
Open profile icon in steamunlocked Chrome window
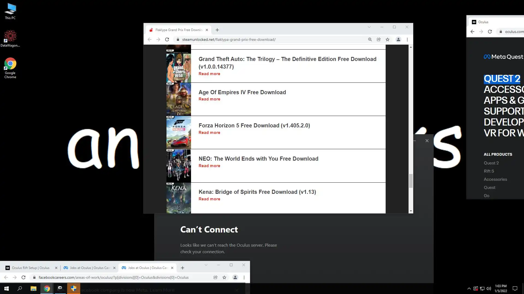click(398, 39)
